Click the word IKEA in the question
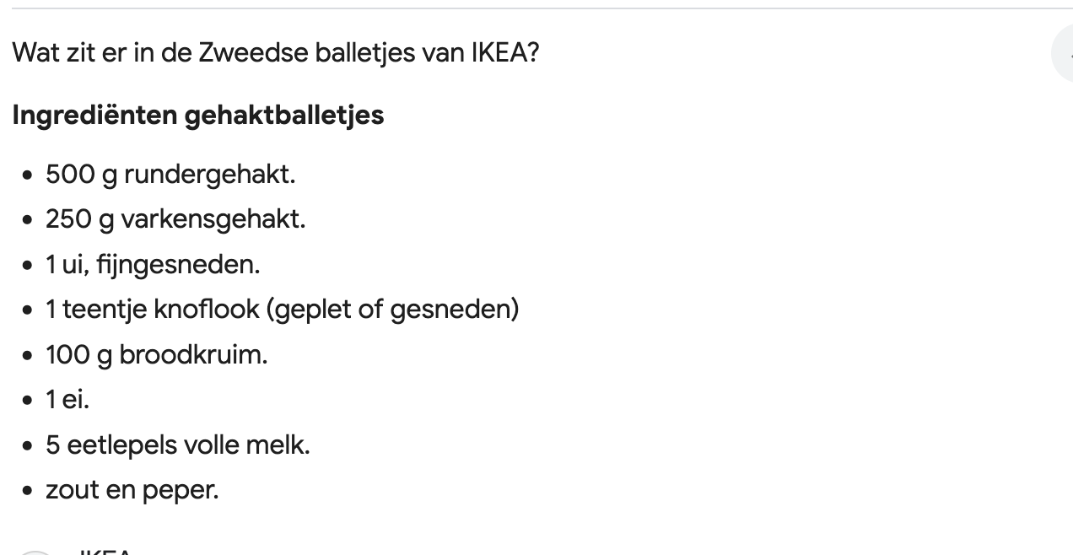The image size is (1073, 555). (504, 53)
